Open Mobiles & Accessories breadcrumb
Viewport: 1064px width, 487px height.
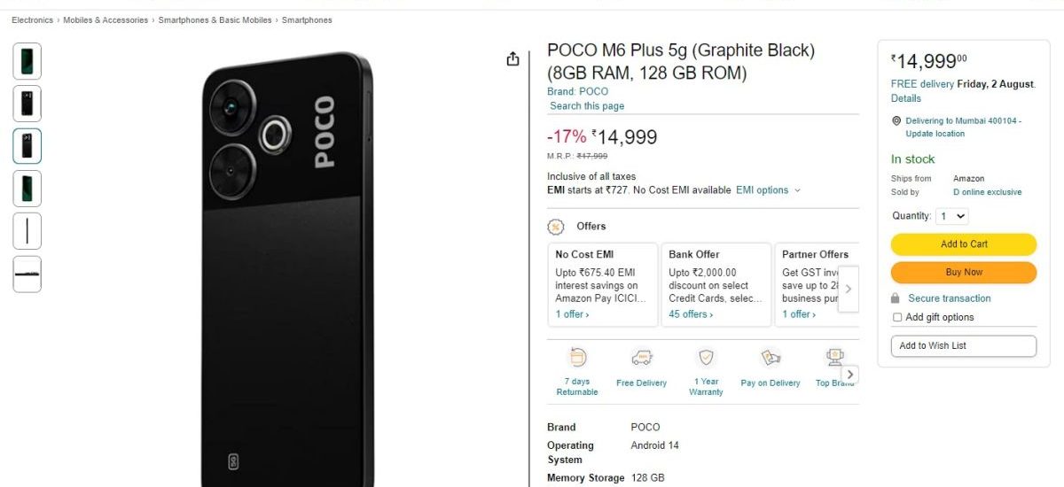pos(106,20)
